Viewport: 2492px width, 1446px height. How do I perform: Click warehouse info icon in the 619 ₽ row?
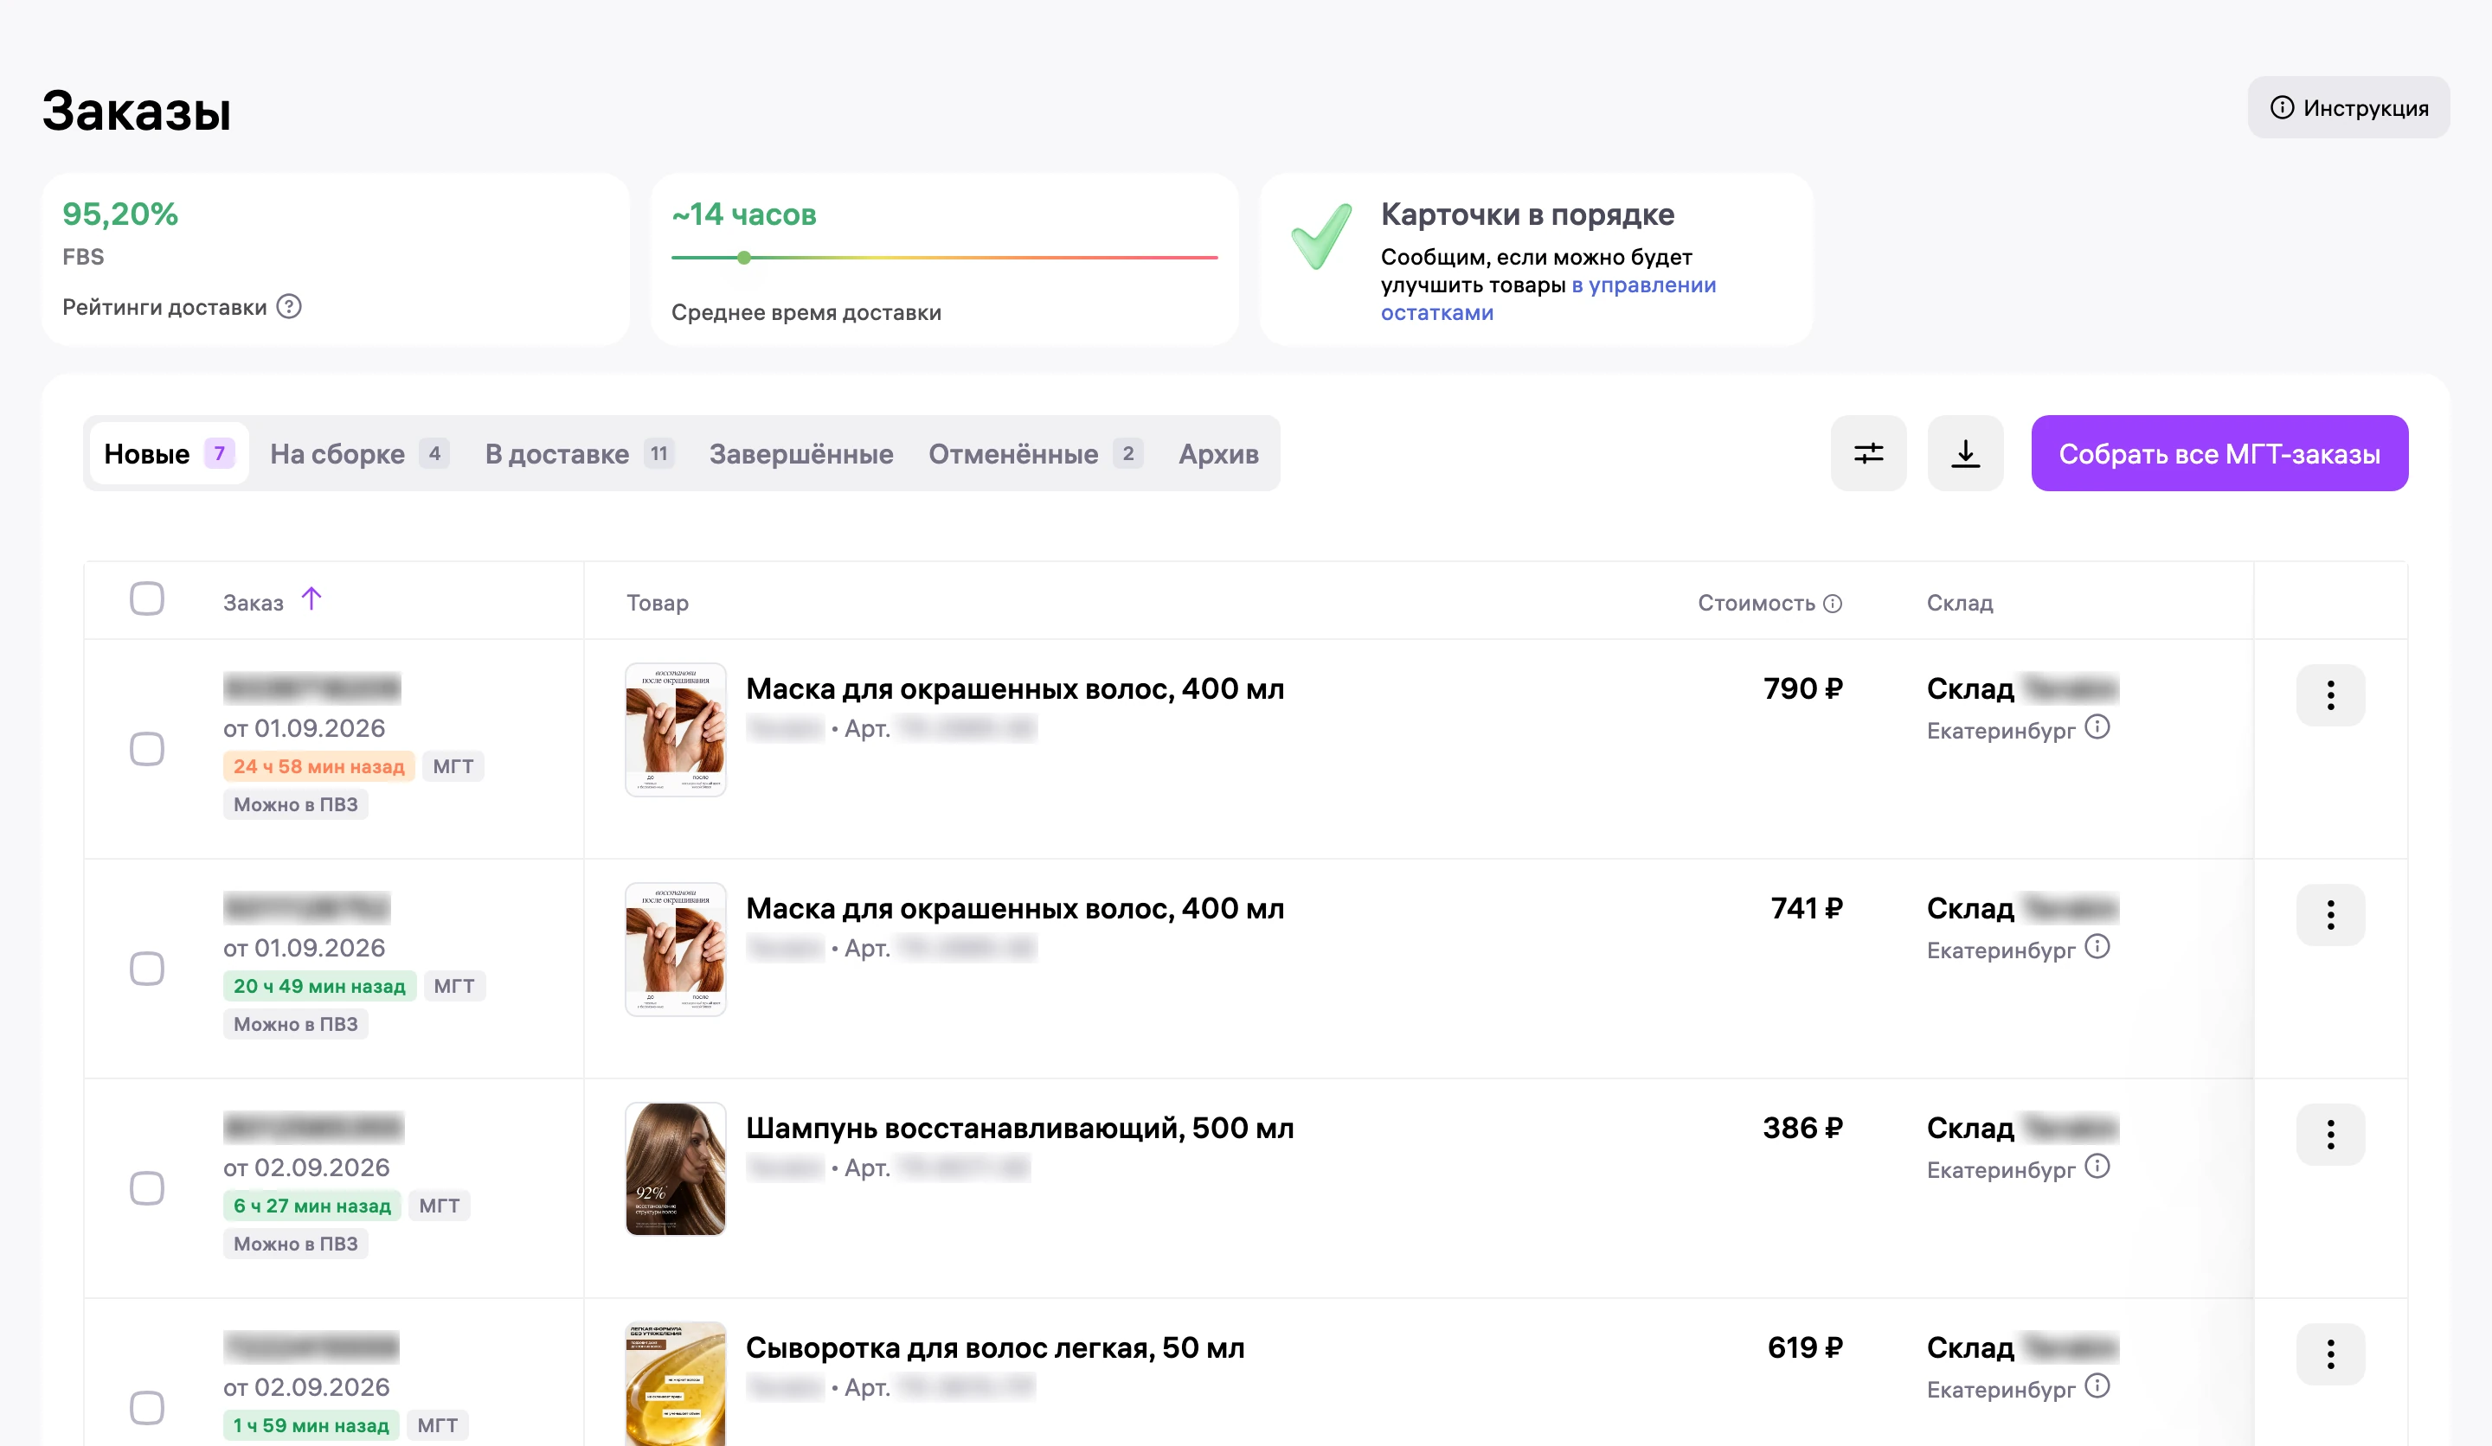click(x=2097, y=1385)
